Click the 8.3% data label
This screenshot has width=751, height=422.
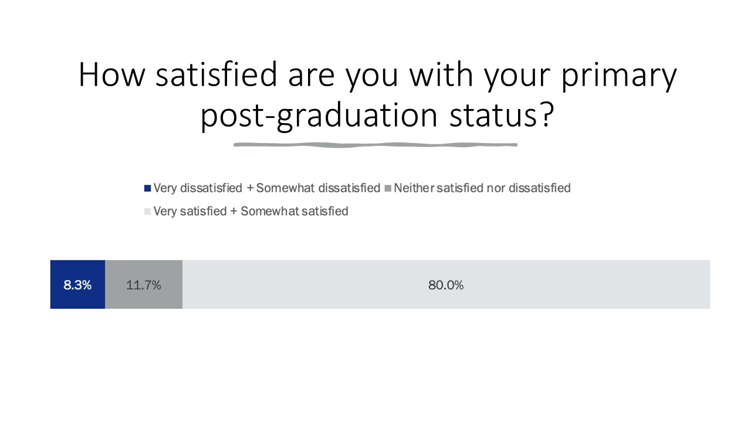tap(77, 285)
